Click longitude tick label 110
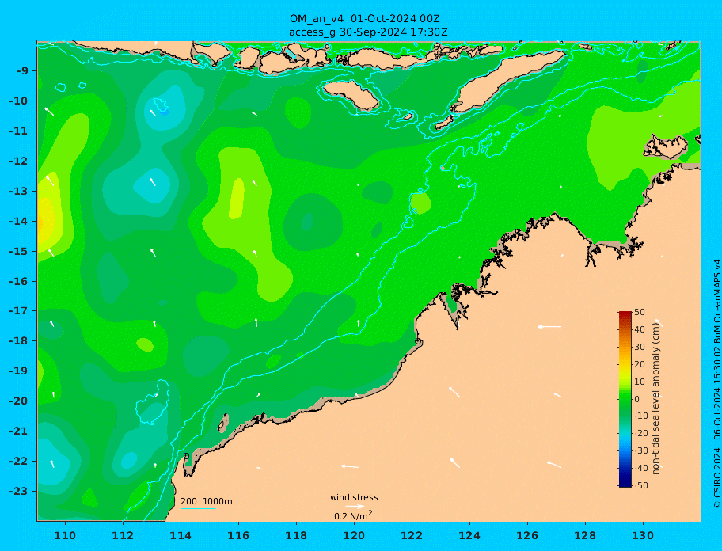The image size is (722, 551). point(66,535)
